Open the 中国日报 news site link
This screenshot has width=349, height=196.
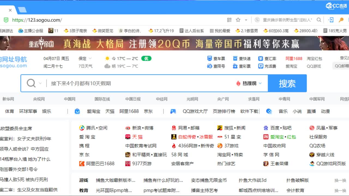coord(133,99)
